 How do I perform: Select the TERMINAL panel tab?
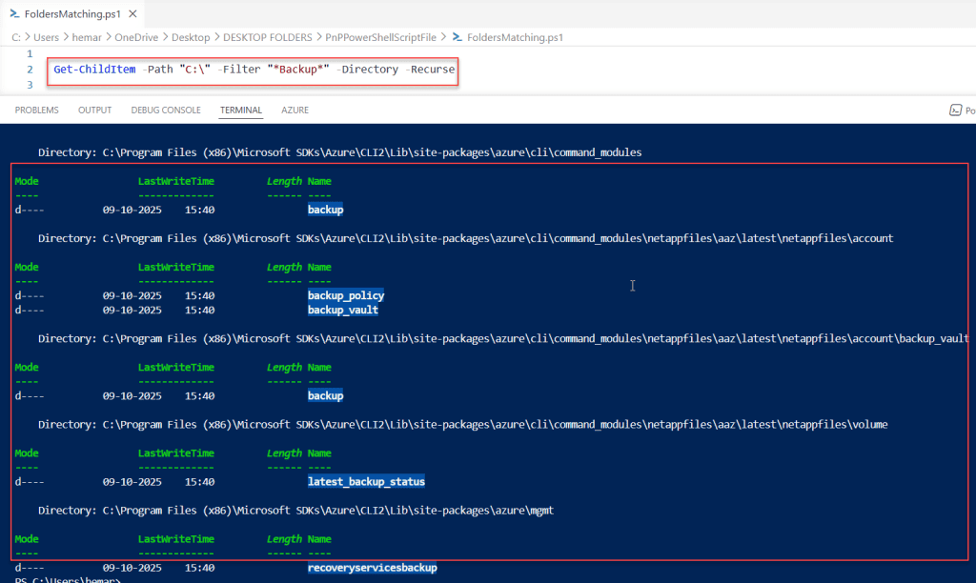pos(241,111)
